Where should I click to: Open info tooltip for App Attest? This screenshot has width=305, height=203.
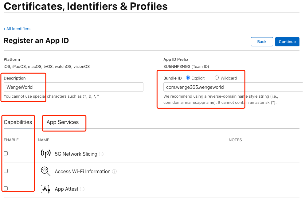pyautogui.click(x=82, y=189)
